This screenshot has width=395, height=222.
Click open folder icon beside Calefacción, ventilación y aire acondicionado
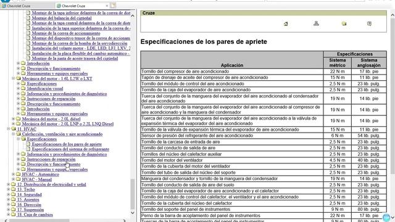tap(19, 134)
